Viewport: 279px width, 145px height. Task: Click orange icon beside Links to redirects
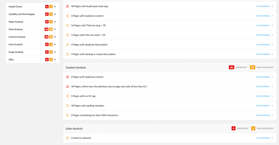click(67, 138)
